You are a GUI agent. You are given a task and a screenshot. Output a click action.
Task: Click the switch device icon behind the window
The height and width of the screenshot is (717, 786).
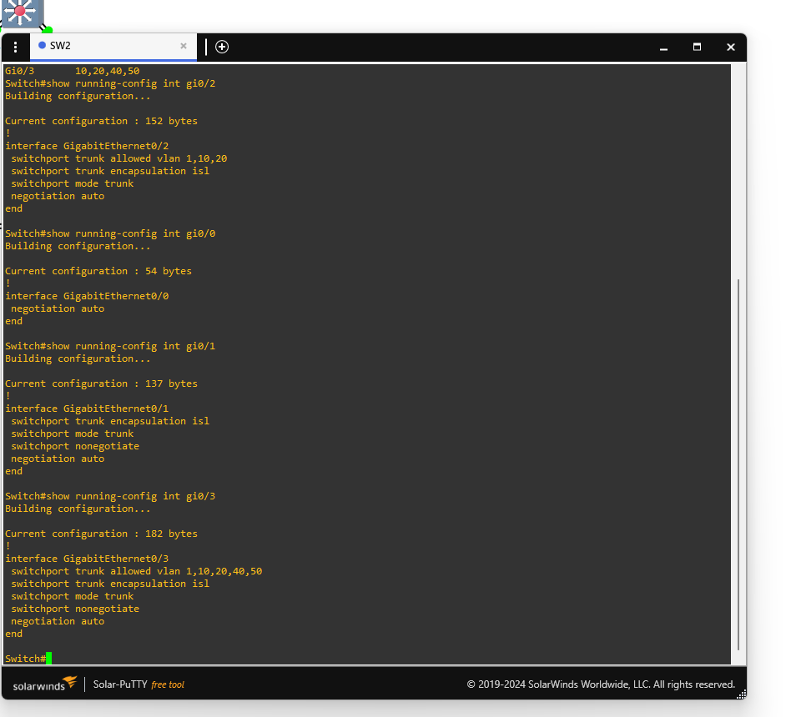(22, 13)
